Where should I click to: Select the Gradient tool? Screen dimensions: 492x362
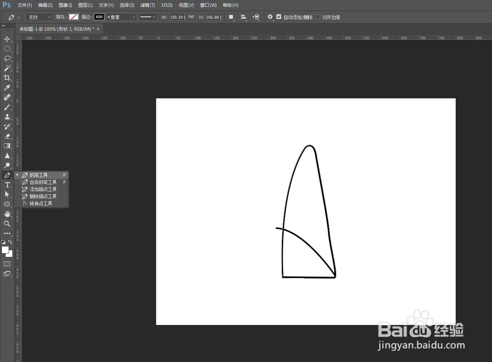7,146
